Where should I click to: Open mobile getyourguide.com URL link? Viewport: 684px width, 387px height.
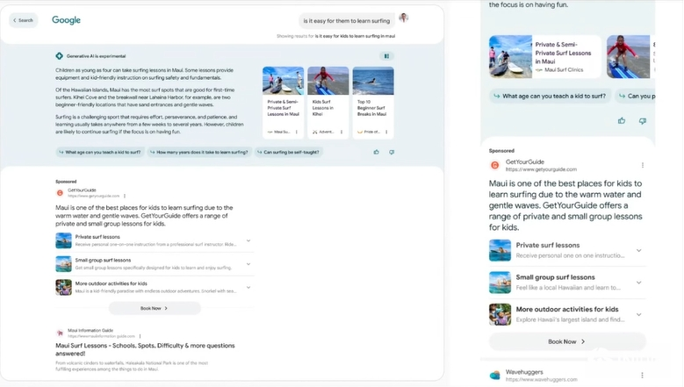(541, 169)
